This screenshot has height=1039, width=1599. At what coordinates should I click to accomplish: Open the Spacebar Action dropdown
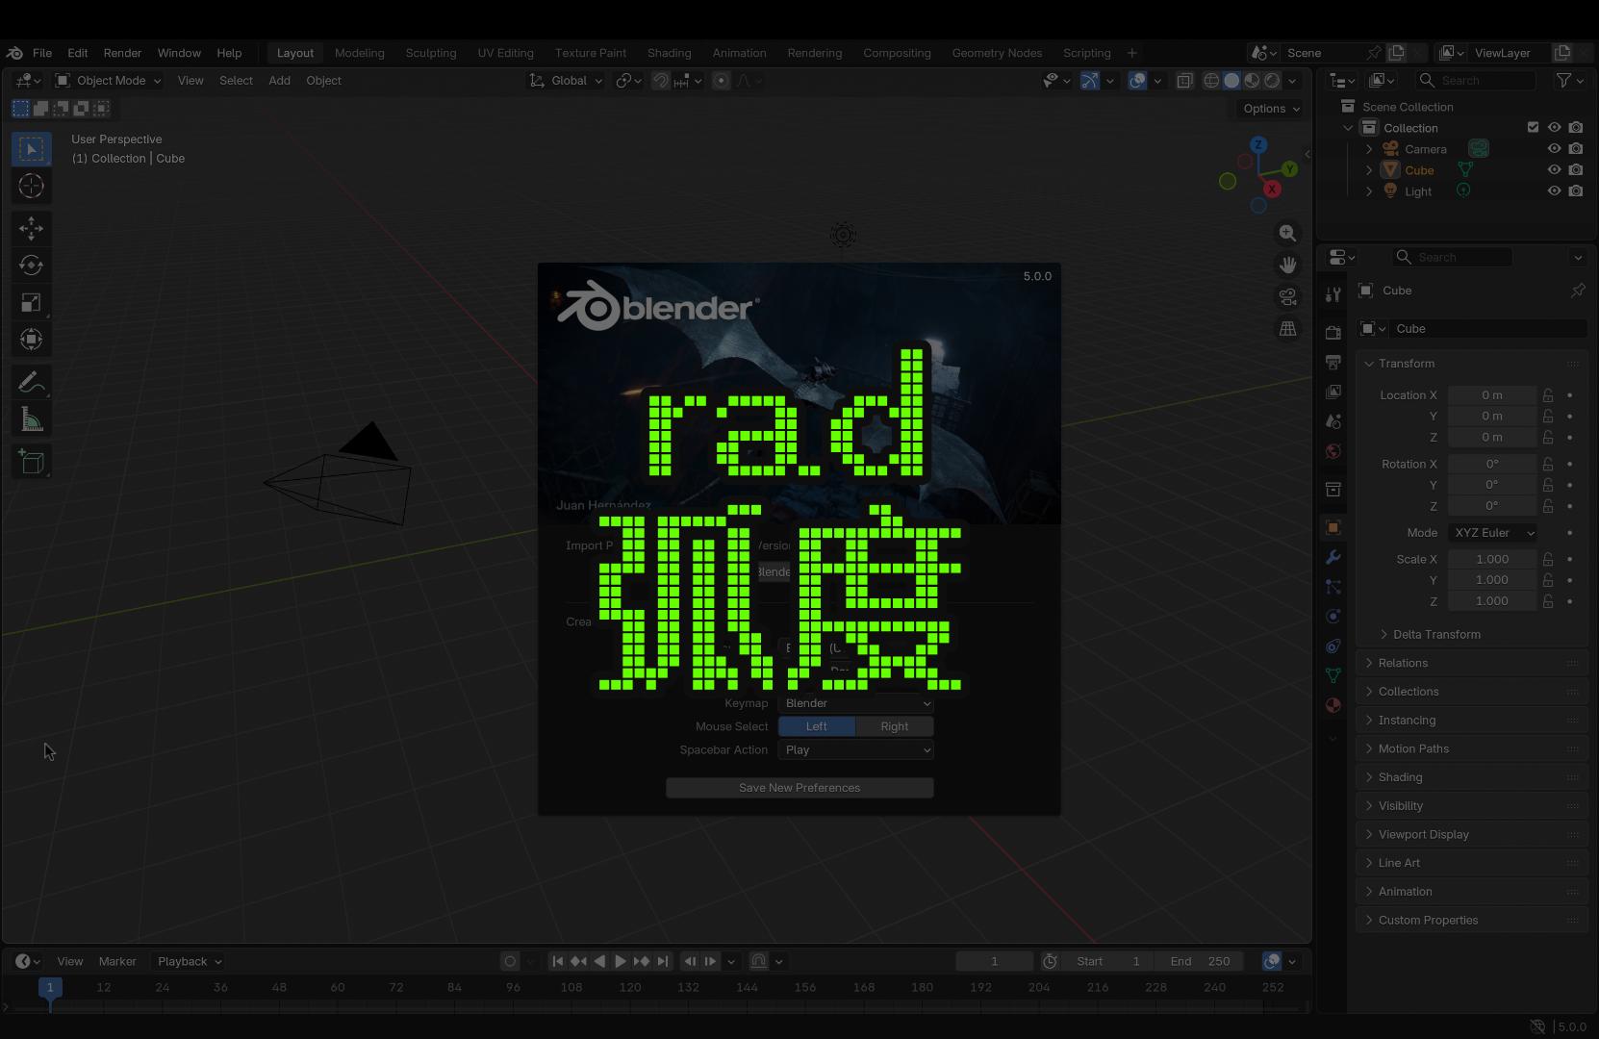coord(856,749)
